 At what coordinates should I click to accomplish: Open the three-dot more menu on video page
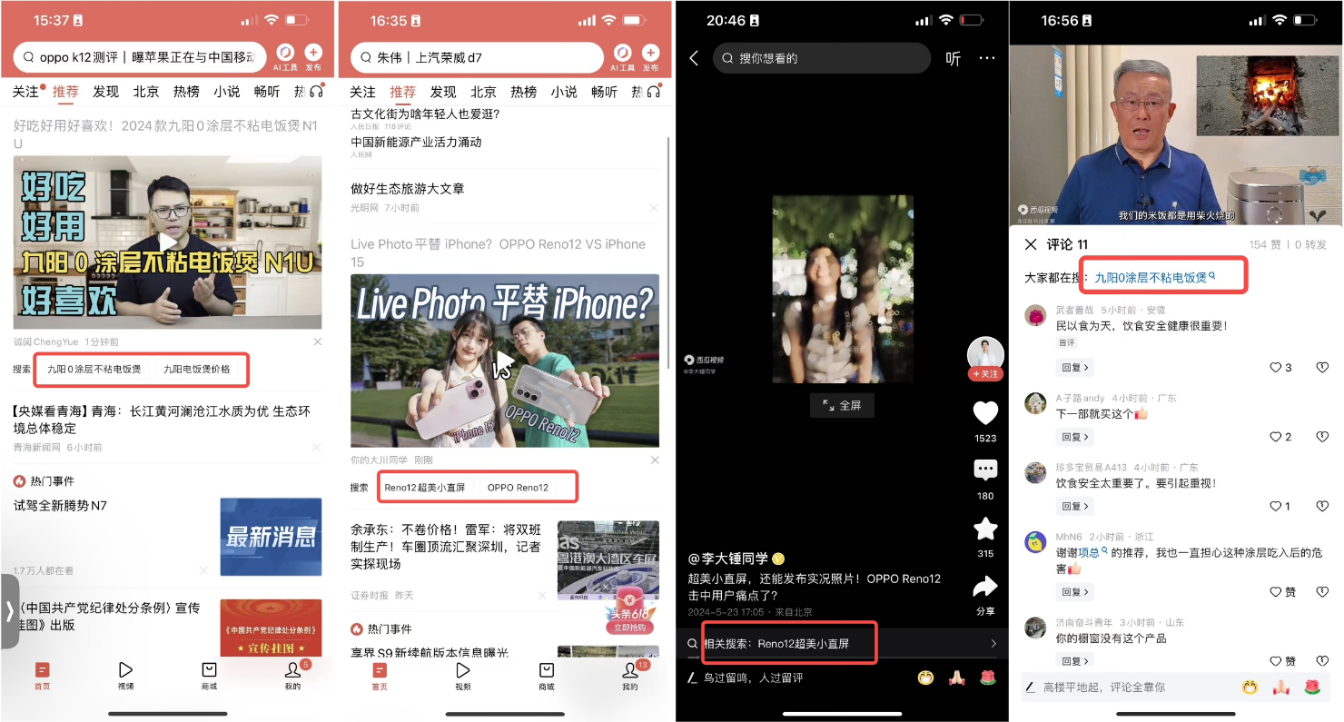(x=987, y=58)
